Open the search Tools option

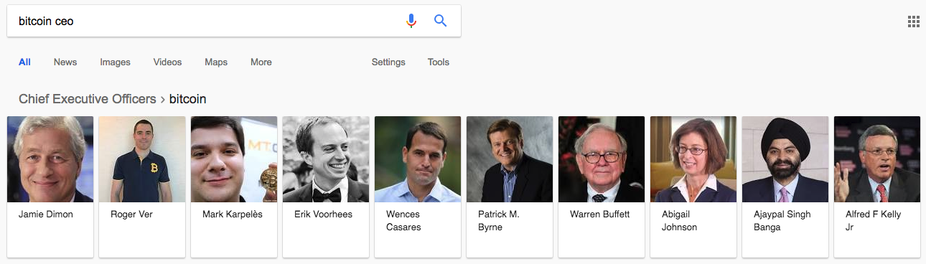(x=439, y=62)
